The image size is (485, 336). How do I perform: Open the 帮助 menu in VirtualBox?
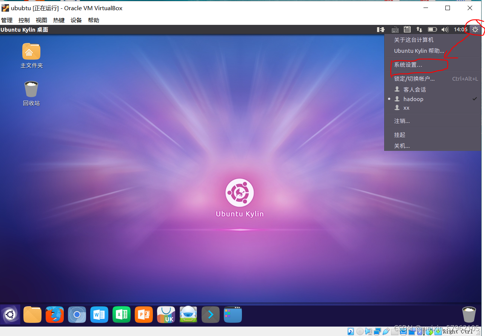(x=94, y=20)
